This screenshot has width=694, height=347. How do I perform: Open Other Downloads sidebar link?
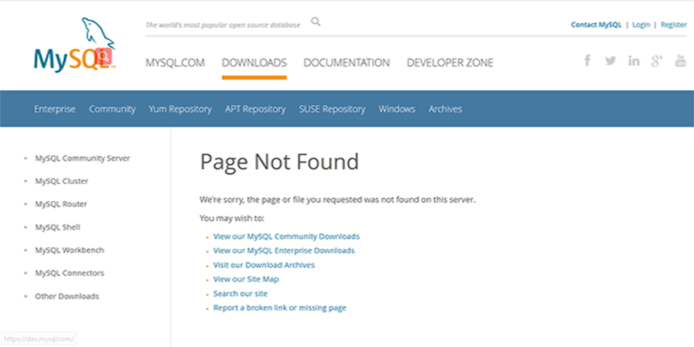point(67,296)
